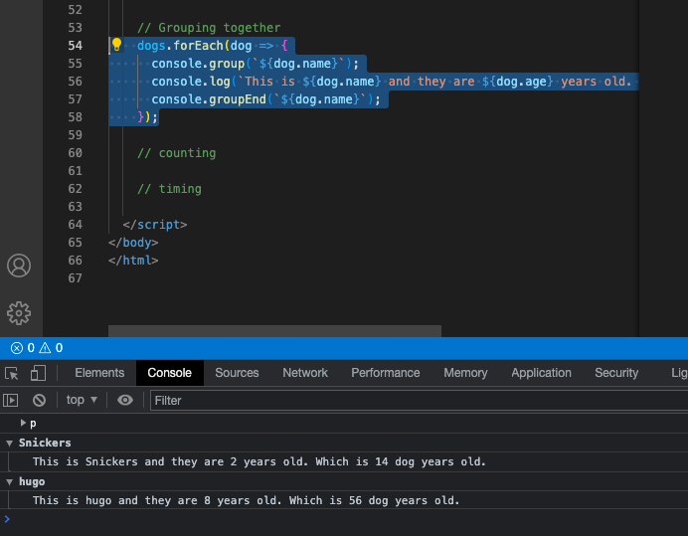Viewport: 688px width, 536px height.
Task: Click the eye icon to create live expression
Action: (x=125, y=400)
